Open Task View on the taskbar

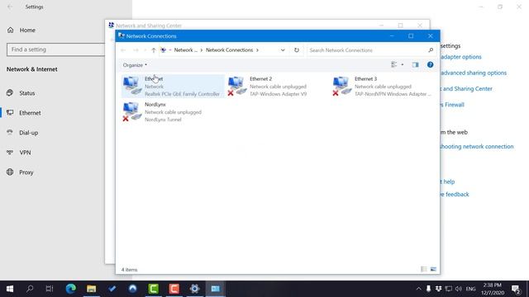pos(50,289)
